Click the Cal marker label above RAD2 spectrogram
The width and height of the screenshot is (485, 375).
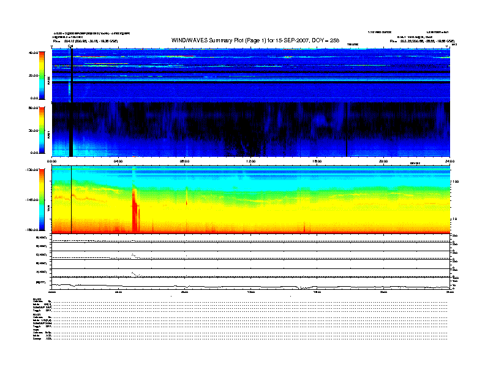tap(70, 47)
